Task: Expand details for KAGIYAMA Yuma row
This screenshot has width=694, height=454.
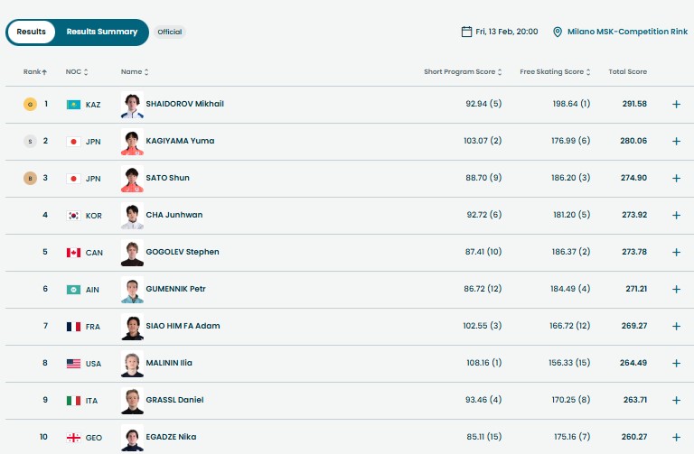Action: (676, 141)
